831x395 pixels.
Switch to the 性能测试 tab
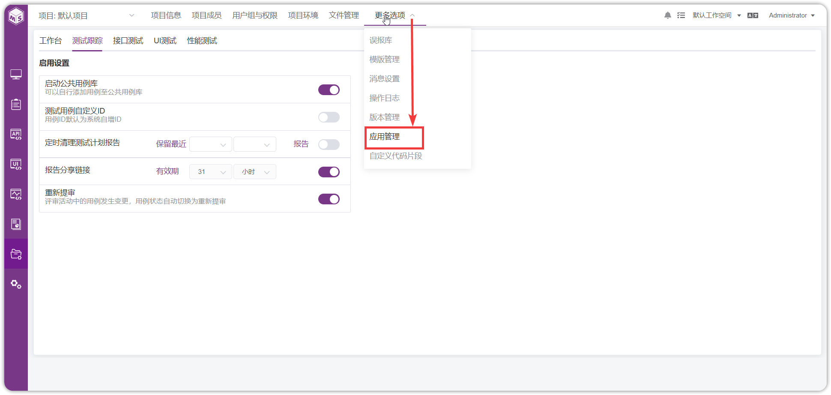202,41
